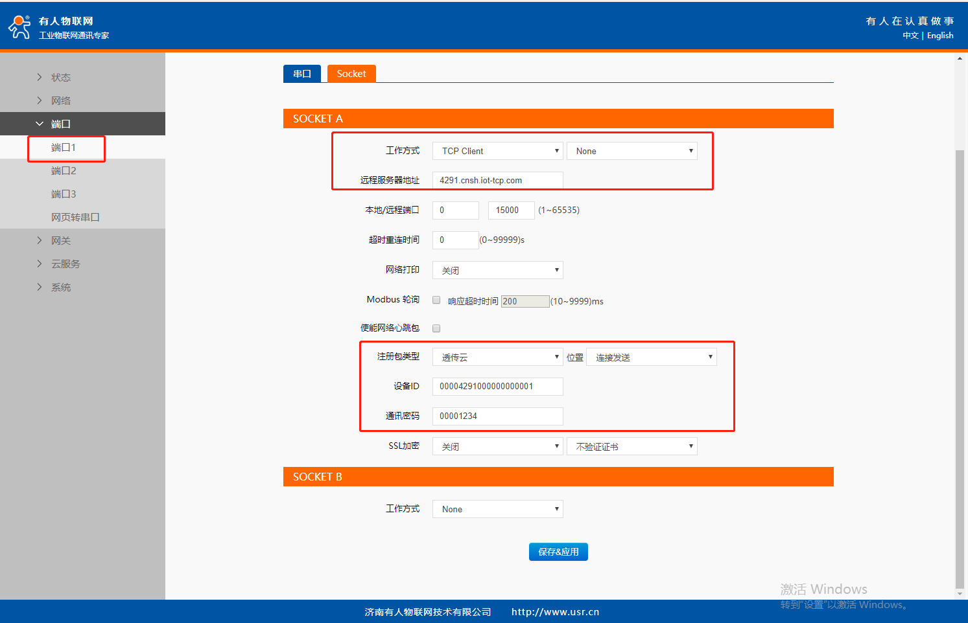Viewport: 968px width, 623px height.
Task: Click the USR IoT logo icon
Action: coord(19,27)
